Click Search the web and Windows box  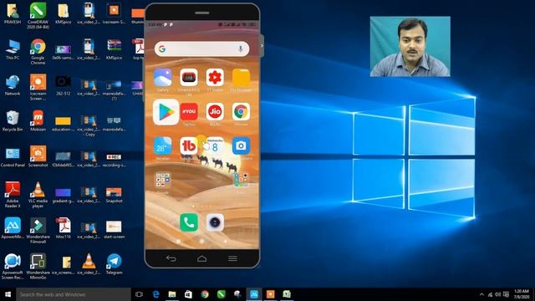(x=74, y=294)
